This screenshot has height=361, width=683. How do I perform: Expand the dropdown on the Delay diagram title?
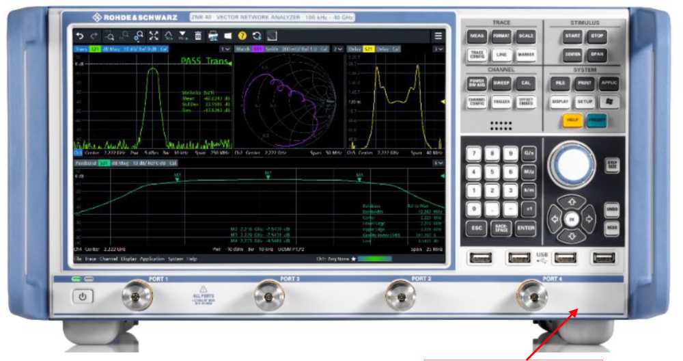(438, 49)
